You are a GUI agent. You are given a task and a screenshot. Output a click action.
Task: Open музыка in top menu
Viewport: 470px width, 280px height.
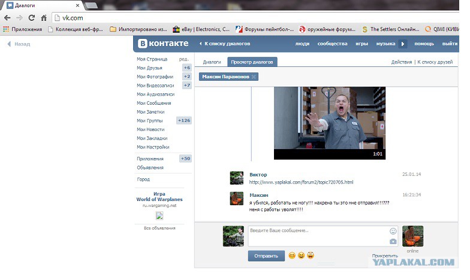tap(385, 44)
